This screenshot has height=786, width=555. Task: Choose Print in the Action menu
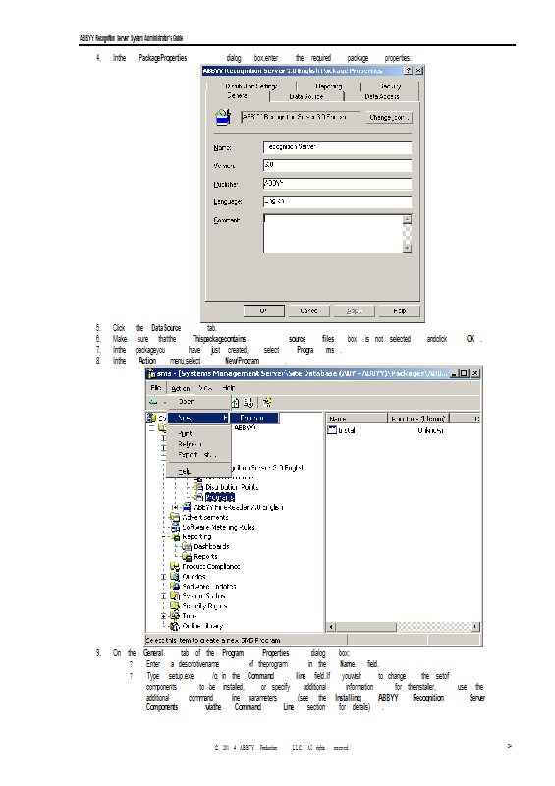pyautogui.click(x=198, y=433)
